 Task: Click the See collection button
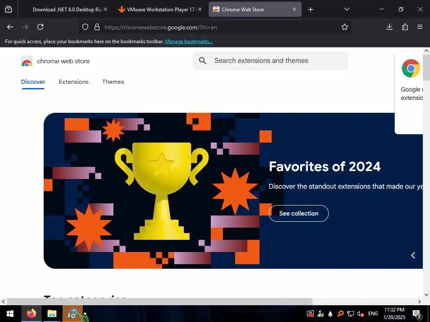(299, 213)
